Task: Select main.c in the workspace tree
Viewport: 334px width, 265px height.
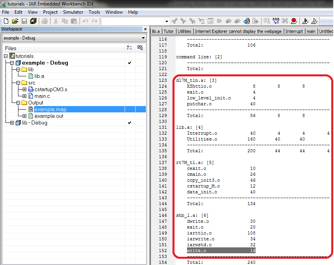Action: pos(42,96)
